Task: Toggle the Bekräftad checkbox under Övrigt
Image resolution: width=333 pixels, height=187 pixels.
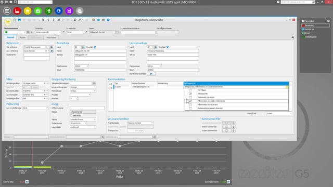Action: (71, 115)
